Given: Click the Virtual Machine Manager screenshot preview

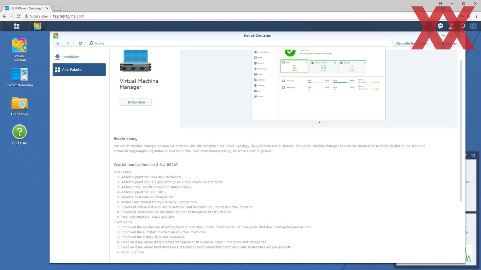Looking at the screenshot, I should pyautogui.click(x=319, y=85).
